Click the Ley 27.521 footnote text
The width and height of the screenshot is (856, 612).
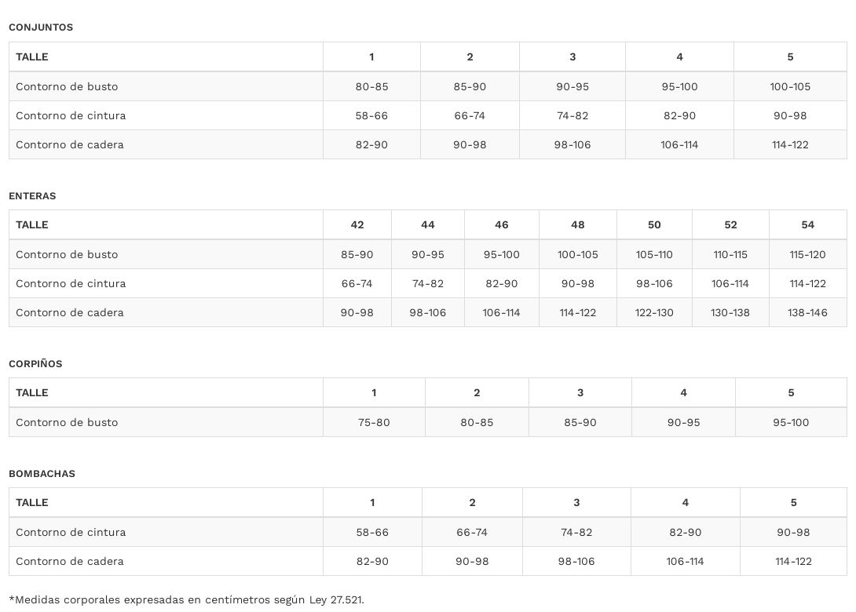(x=186, y=600)
